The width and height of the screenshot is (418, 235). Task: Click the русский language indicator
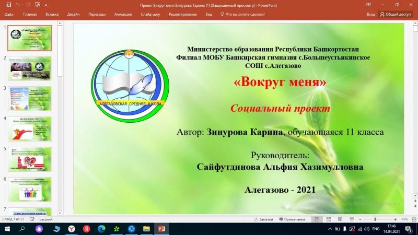[x=46, y=219]
